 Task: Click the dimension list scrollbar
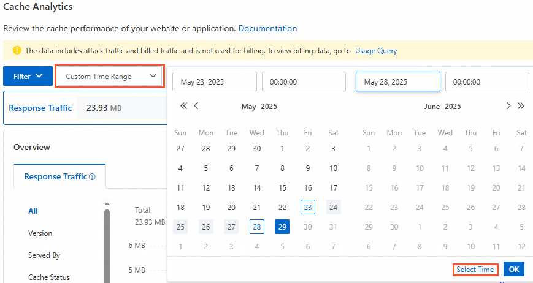pos(107,246)
